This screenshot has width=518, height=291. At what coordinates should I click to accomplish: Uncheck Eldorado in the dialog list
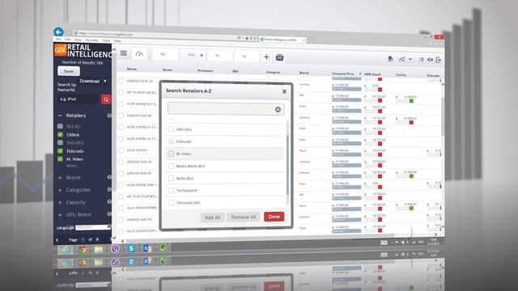[171, 141]
